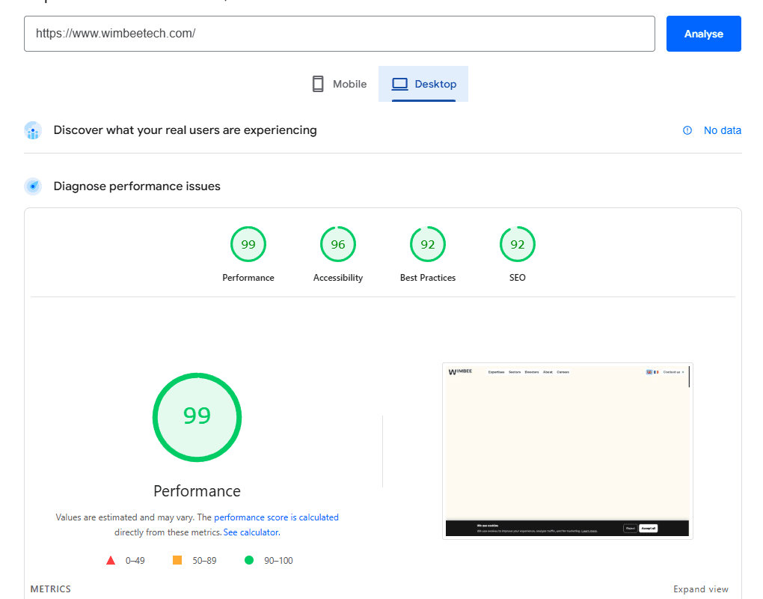Image resolution: width=763 pixels, height=599 pixels.
Task: Click the green dot 90–100 legend icon
Action: pos(248,559)
